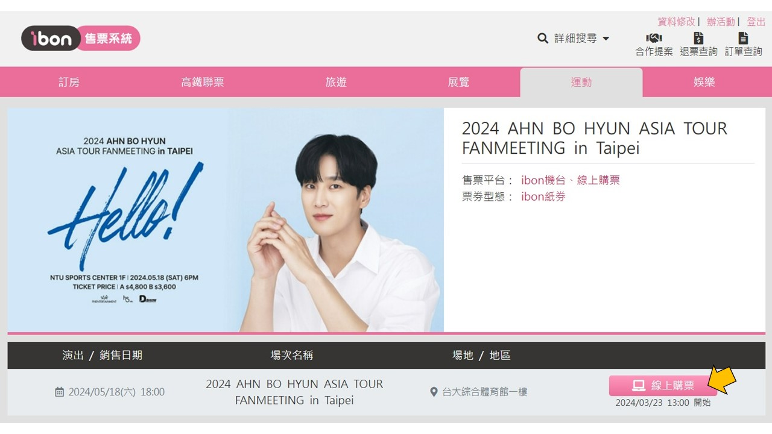This screenshot has height=434, width=772.
Task: Open 合作提案 handshake icon
Action: 654,39
